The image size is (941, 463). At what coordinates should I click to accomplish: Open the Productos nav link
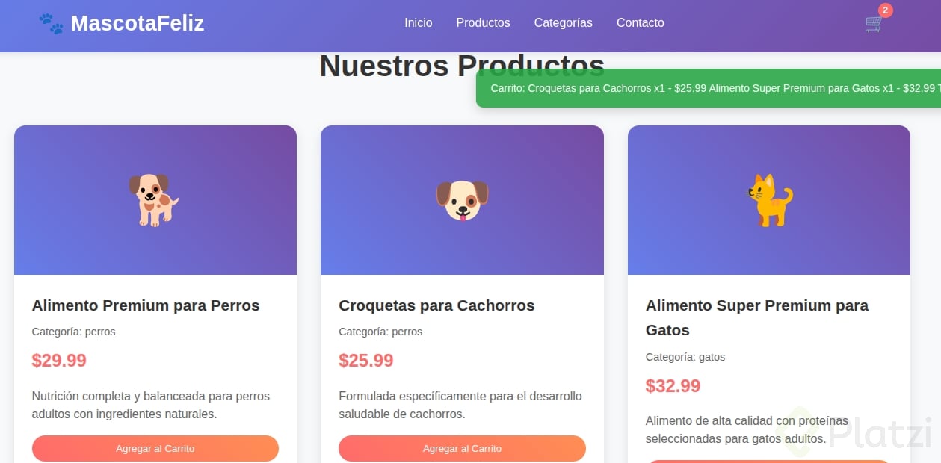(483, 23)
